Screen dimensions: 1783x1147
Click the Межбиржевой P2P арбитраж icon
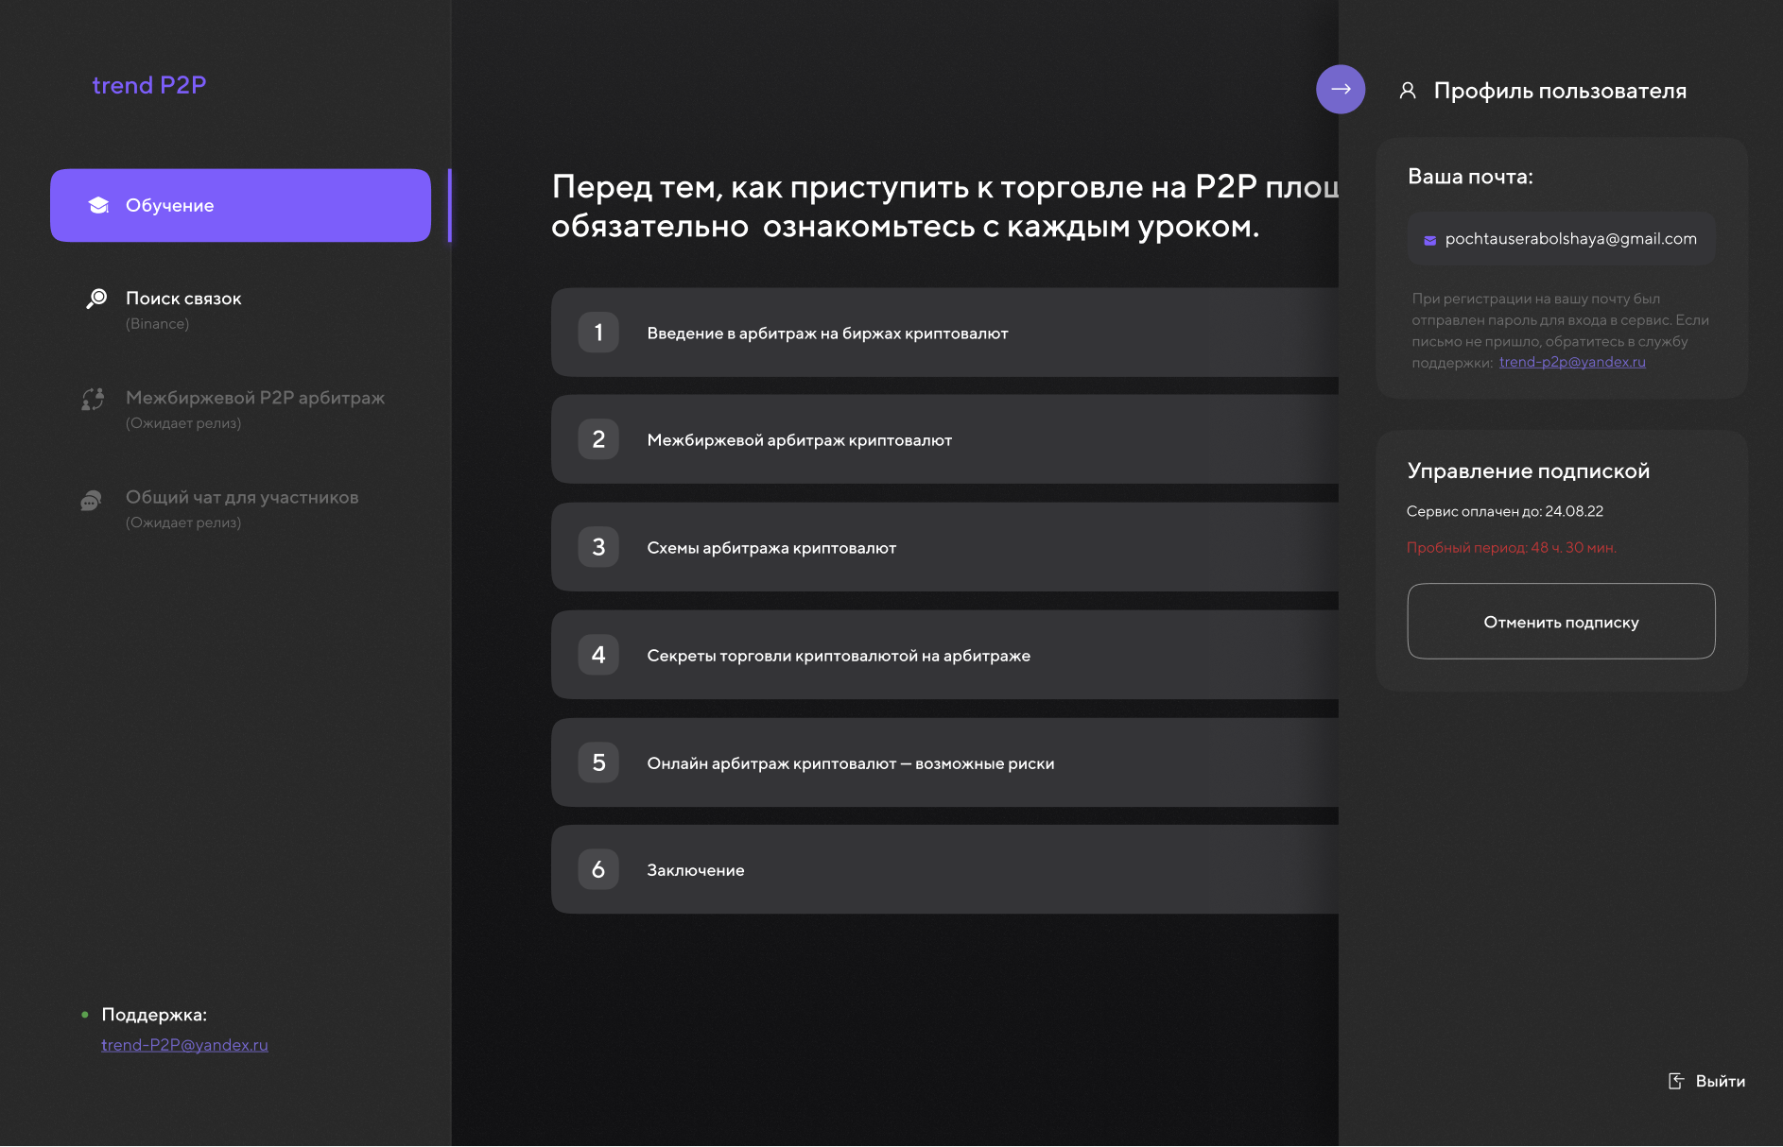[93, 399]
